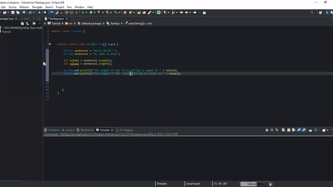Click the Save toolbar icon
The width and height of the screenshot is (333, 187).
12,12
